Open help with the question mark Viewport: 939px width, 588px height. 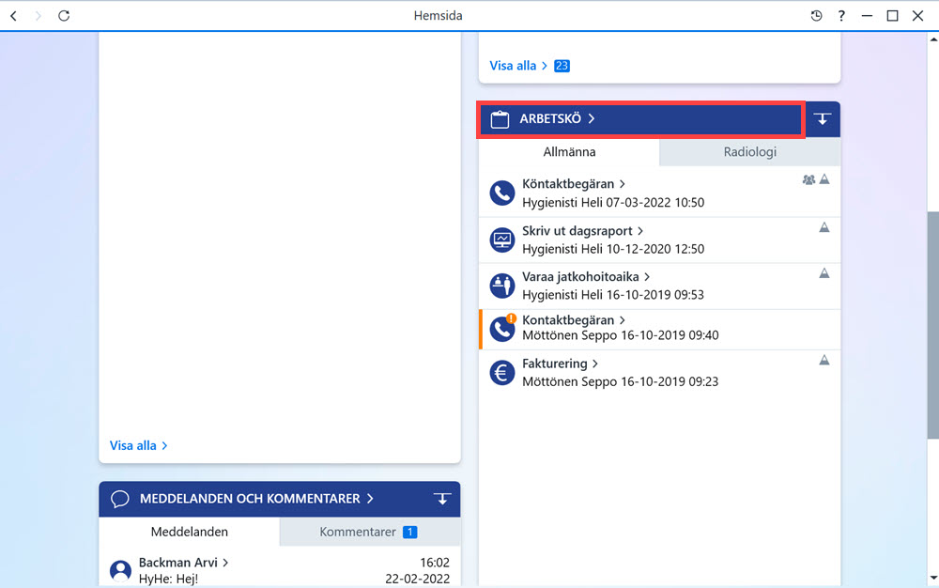(x=841, y=16)
